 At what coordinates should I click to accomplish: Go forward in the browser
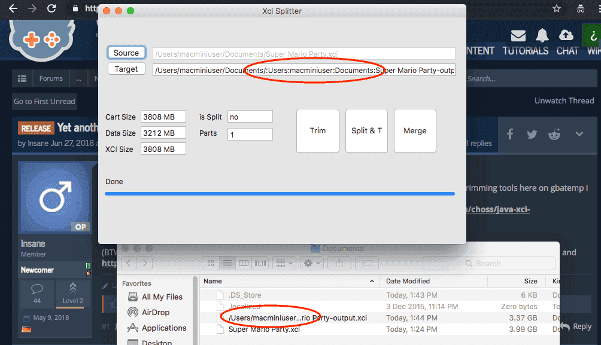click(32, 8)
